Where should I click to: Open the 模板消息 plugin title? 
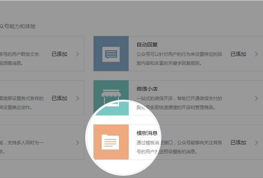147,133
